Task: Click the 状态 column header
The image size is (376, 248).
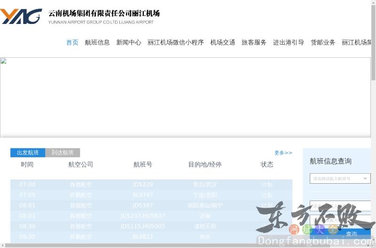Action: point(266,164)
